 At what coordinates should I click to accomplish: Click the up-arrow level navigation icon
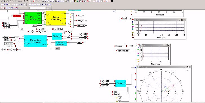point(25,1)
